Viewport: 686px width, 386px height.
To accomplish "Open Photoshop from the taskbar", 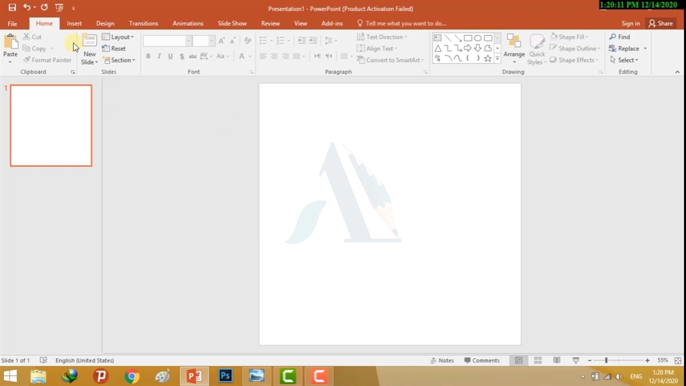I will 225,376.
